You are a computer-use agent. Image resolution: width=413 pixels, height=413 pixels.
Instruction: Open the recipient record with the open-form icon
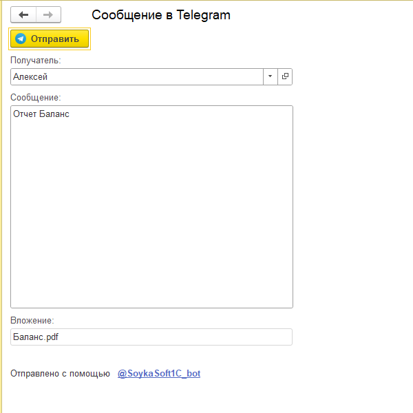[285, 76]
